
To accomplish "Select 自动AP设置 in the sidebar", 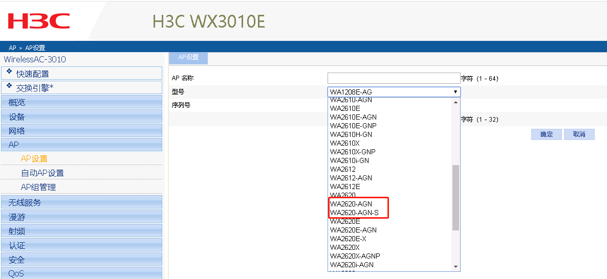I will [x=42, y=173].
